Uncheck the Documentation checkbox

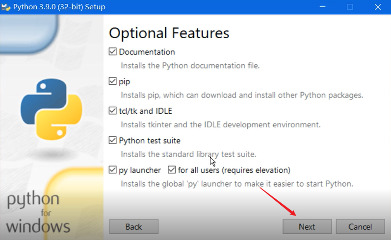(x=113, y=52)
